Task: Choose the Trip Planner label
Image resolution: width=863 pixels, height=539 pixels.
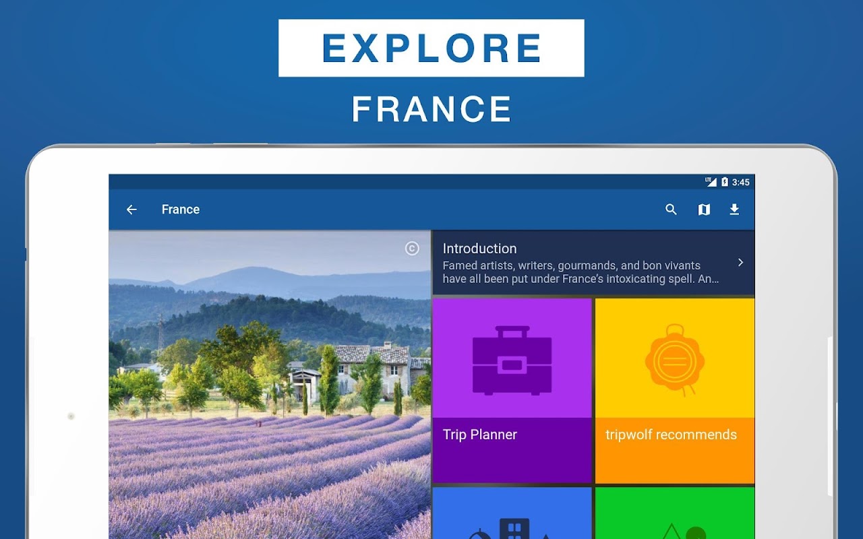Action: (479, 435)
